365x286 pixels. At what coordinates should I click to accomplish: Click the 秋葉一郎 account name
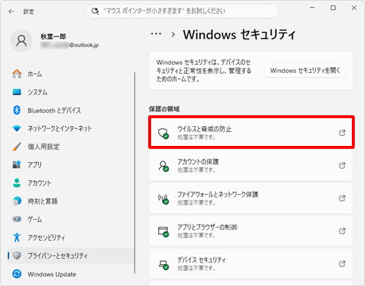53,36
